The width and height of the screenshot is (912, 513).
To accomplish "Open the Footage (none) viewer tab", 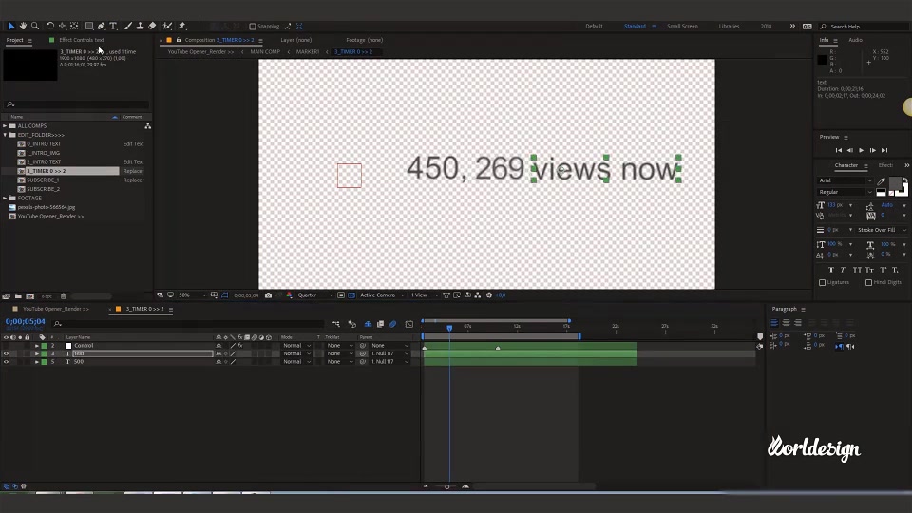I will coord(364,40).
